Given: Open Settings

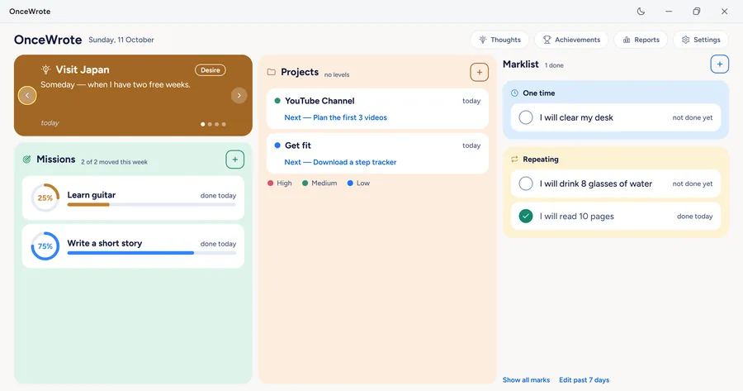Looking at the screenshot, I should (x=701, y=40).
